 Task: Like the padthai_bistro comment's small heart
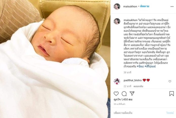tap(170, 81)
